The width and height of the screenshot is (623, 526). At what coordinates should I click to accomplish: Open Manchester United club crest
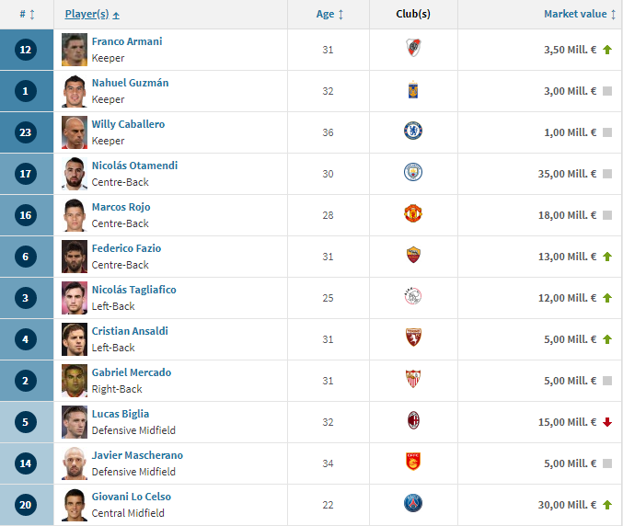(x=413, y=213)
